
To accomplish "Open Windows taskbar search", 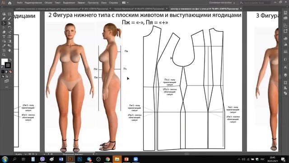I will (14, 159).
